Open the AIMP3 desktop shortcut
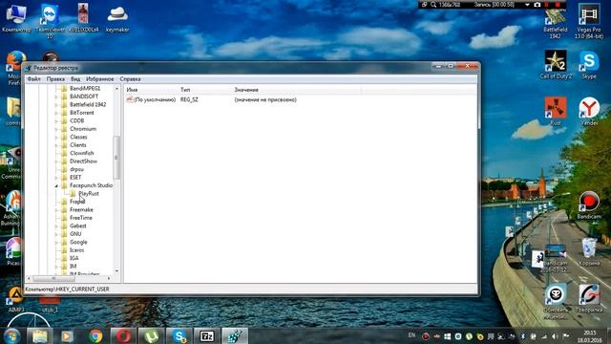This screenshot has width=611, height=344. (x=16, y=299)
